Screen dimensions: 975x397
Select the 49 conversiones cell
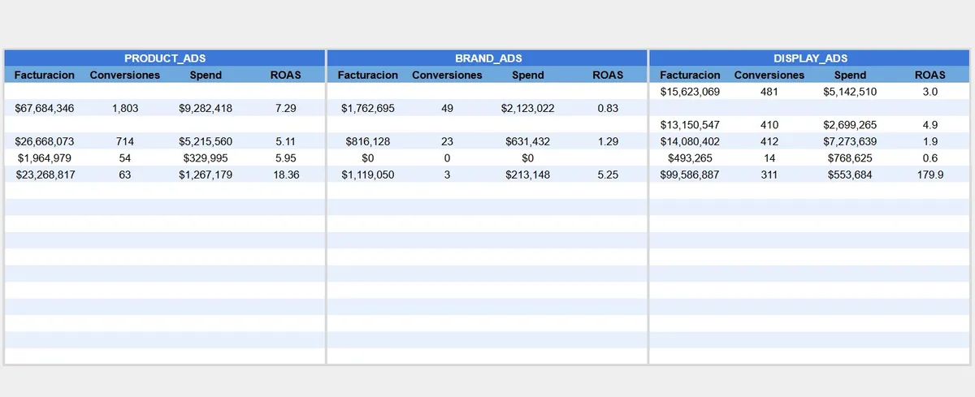click(x=448, y=108)
